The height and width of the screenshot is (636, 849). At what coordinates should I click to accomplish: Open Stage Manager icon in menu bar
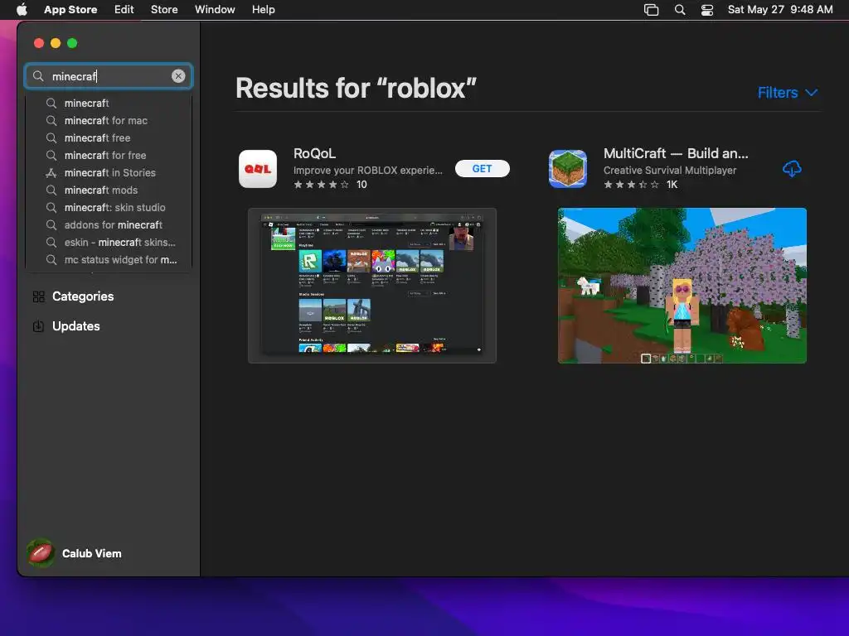652,10
